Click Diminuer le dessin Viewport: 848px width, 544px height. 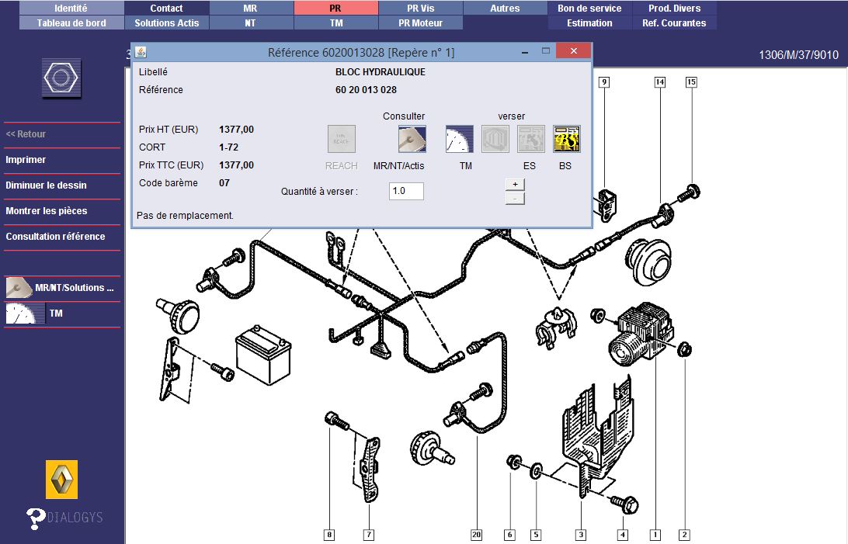click(46, 185)
